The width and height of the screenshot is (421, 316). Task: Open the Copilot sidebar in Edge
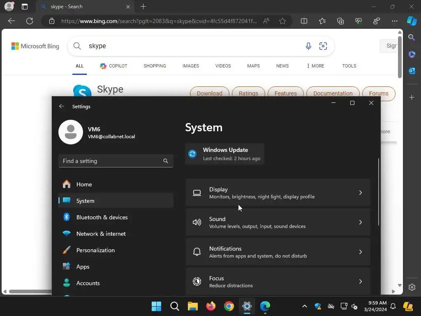412,21
